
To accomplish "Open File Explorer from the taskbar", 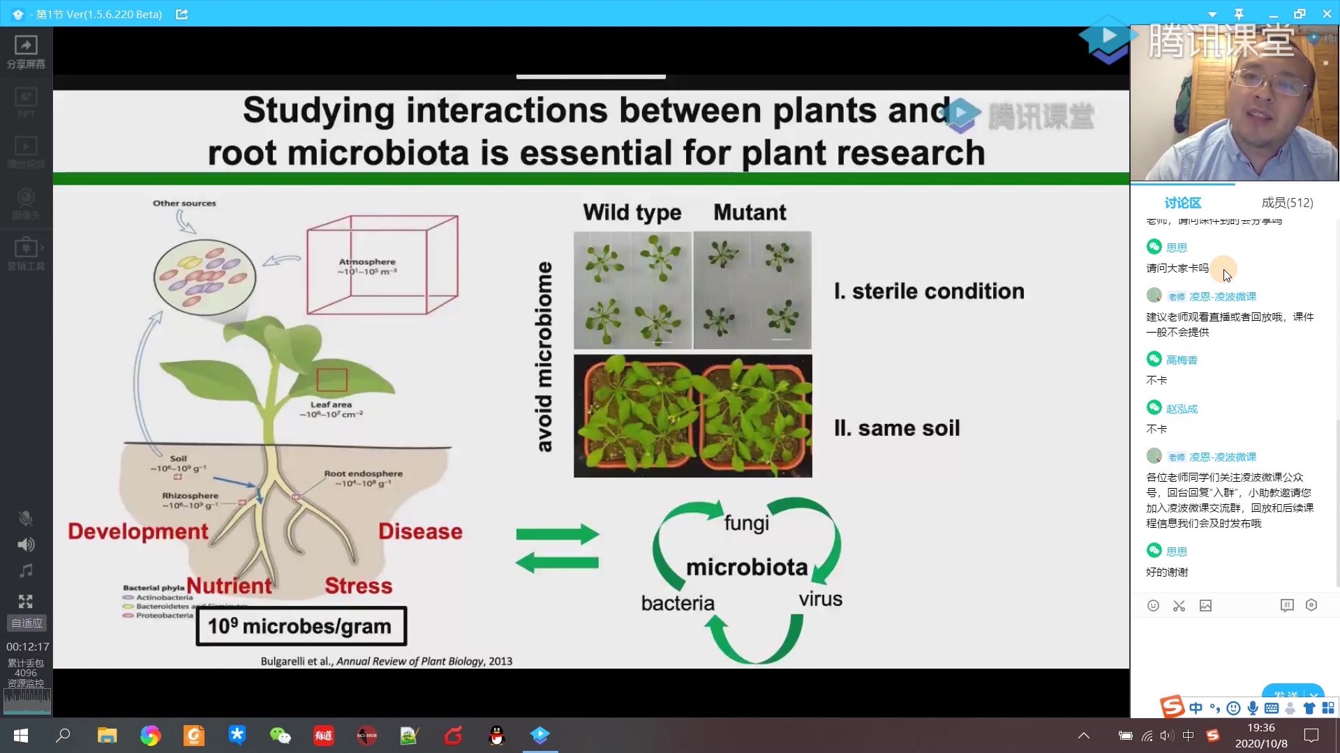I will point(107,736).
